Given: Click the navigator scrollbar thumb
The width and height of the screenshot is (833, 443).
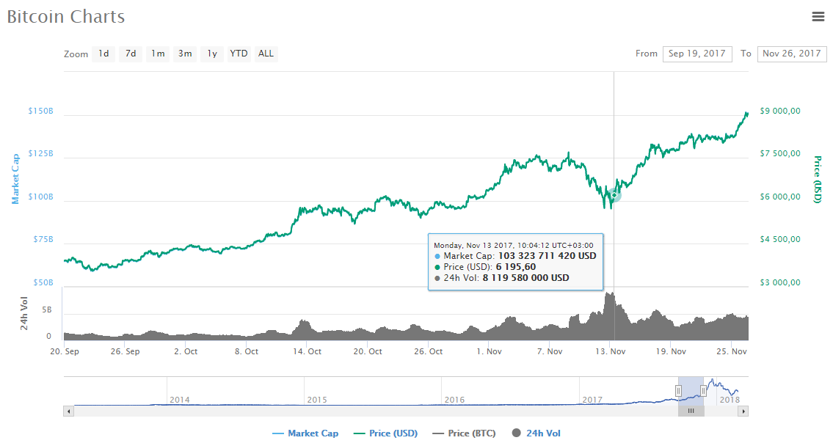Looking at the screenshot, I should point(691,411).
